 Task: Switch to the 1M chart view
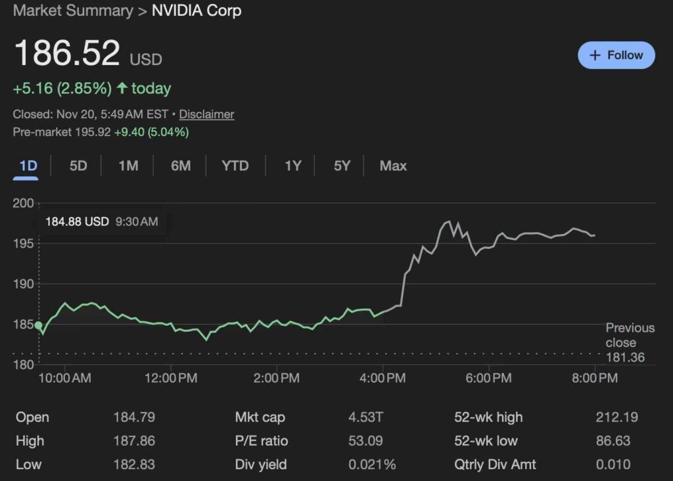click(128, 166)
